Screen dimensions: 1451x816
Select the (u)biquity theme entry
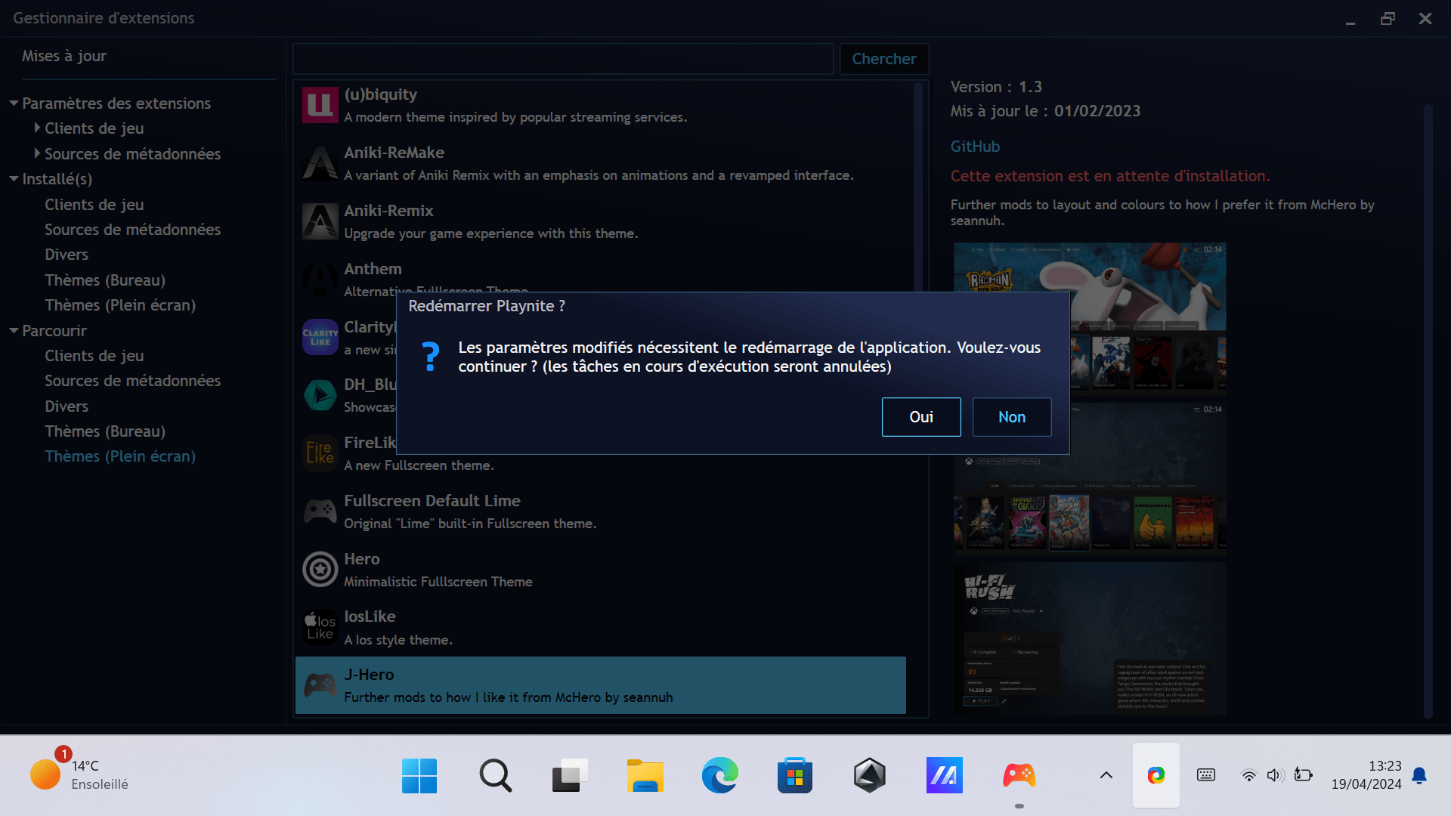coord(601,105)
